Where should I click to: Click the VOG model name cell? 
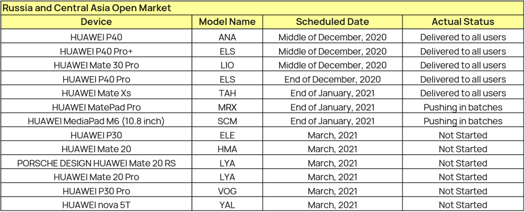coord(227,191)
